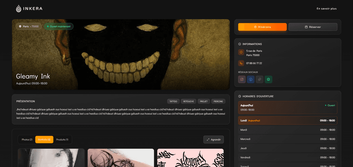Select the Lundi hours row
This screenshot has height=167, width=353.
pos(288,121)
